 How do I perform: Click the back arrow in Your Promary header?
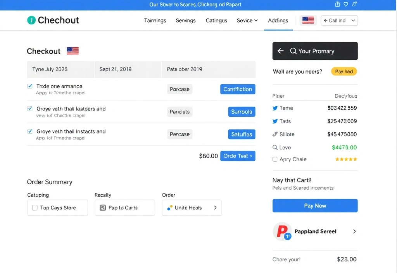281,51
